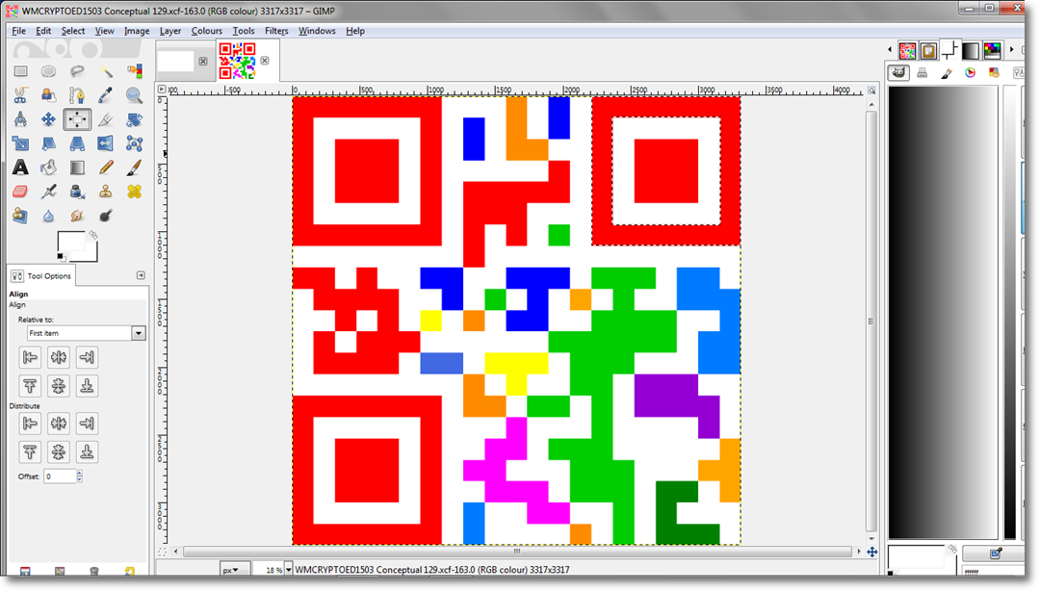Select the Perspective Clone tool
Screen dimensions: 1040x592
(20, 216)
